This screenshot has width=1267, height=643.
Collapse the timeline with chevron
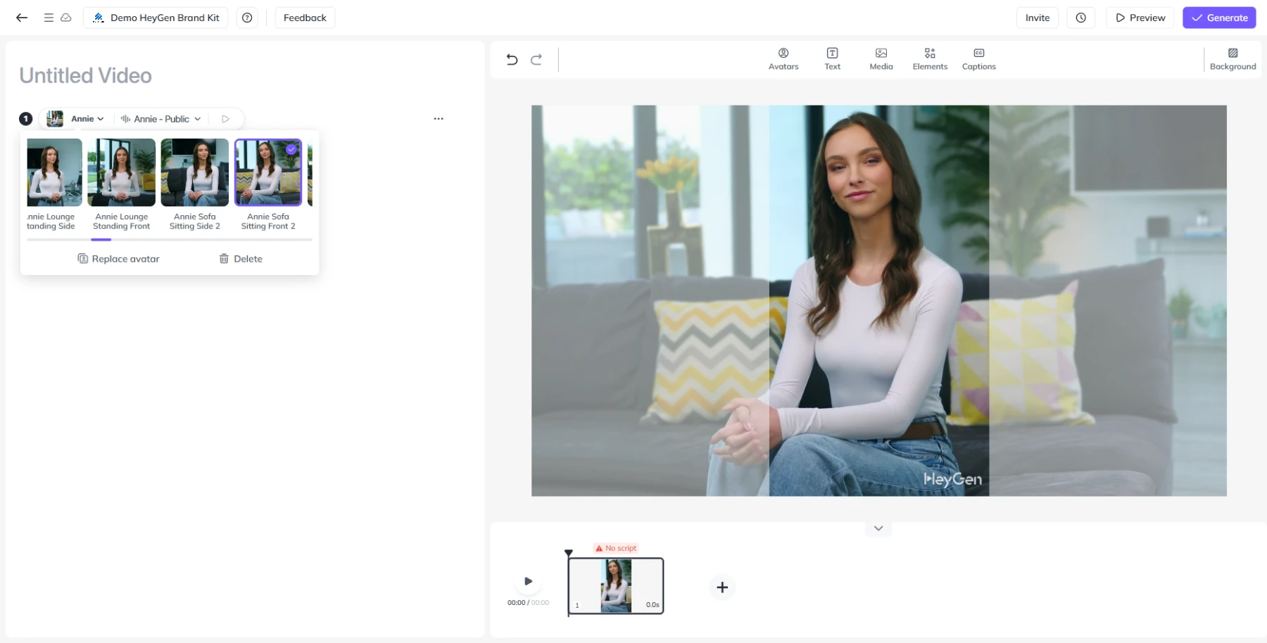[x=878, y=528]
